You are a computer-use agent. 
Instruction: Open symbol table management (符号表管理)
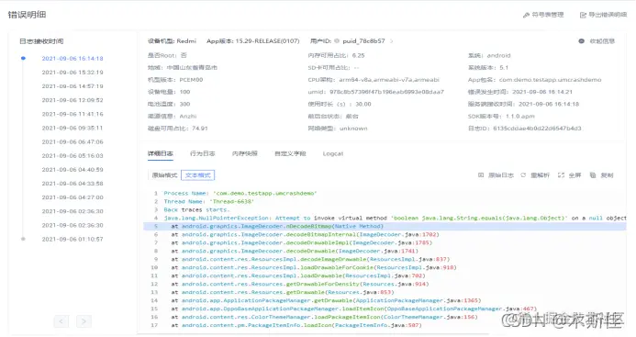(x=543, y=15)
